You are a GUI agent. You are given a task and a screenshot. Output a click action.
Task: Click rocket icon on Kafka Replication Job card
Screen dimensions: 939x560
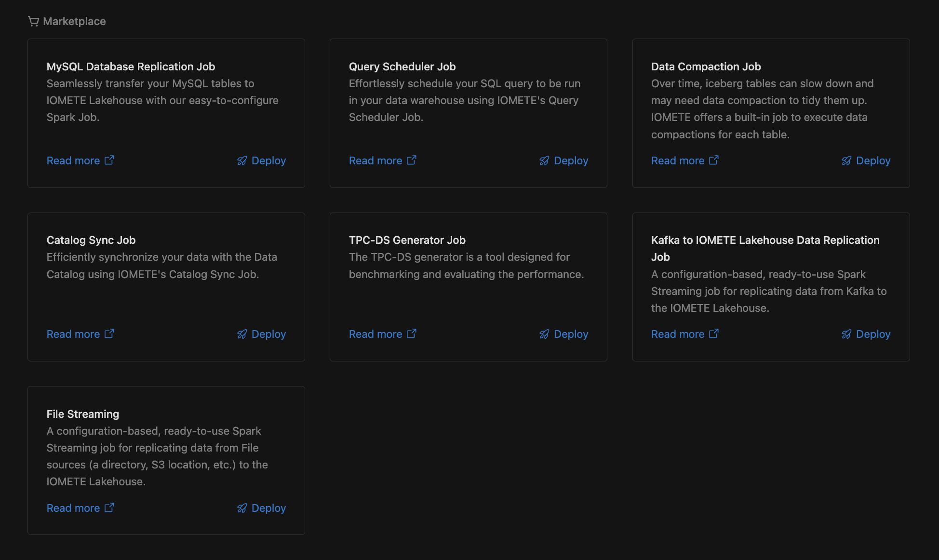point(846,334)
